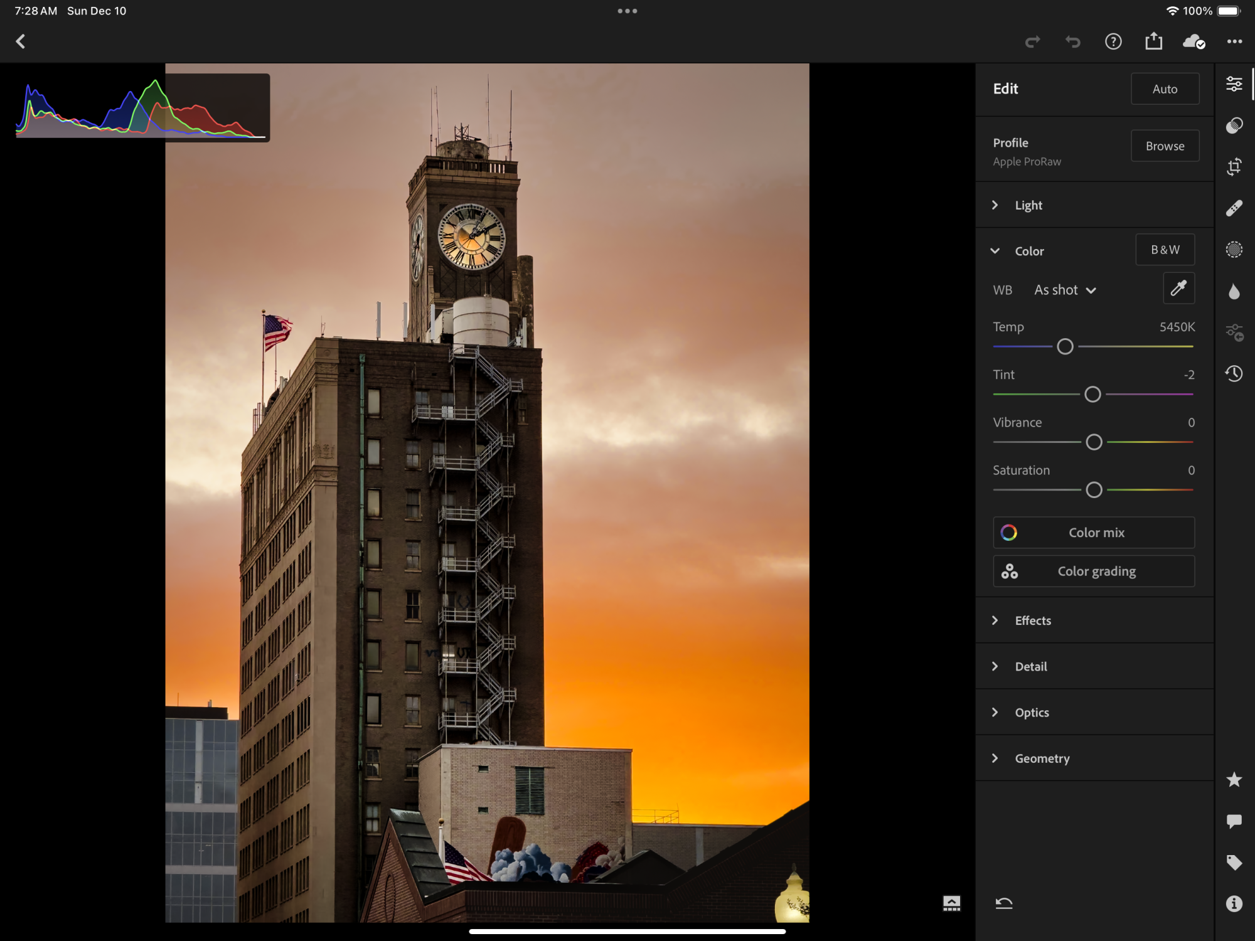Open the Crop and rotate tool
This screenshot has height=941, width=1255.
coord(1234,167)
